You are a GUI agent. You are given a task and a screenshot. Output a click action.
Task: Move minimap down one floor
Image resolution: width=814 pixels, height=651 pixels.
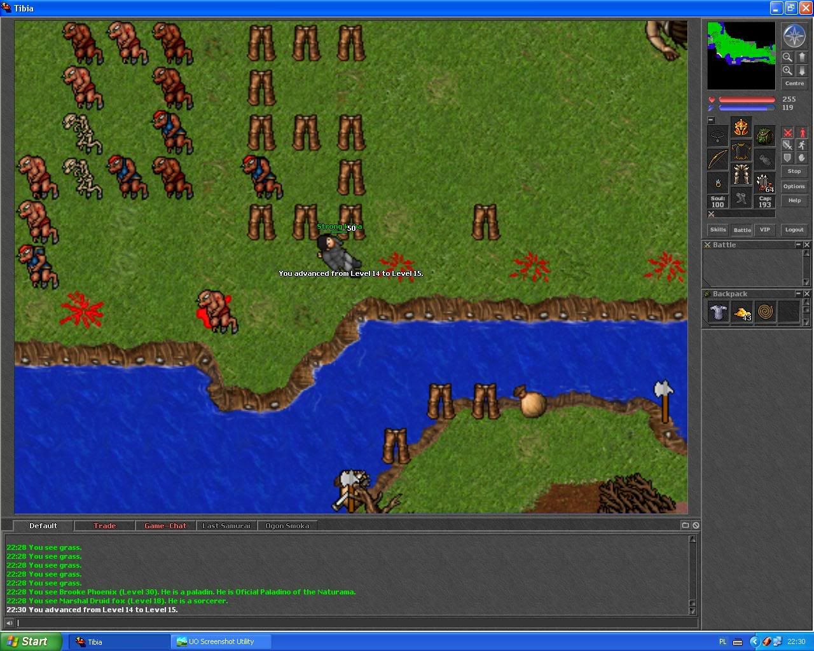click(802, 71)
